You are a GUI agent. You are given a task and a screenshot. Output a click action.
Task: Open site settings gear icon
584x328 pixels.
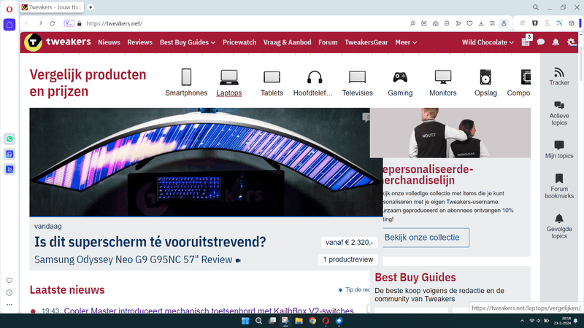click(x=571, y=42)
